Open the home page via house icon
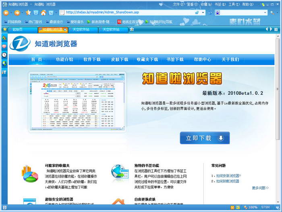This screenshot has height=212, width=282. (x=44, y=12)
